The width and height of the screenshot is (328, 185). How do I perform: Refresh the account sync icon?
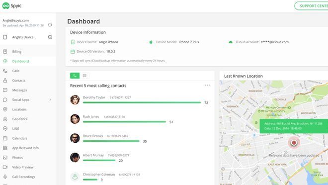[50, 25]
